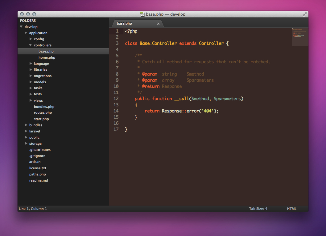Open readme.md in sidebar
326x236 pixels.
(39, 180)
